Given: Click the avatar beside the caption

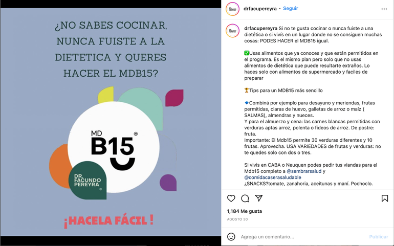Looking at the screenshot, I should pyautogui.click(x=232, y=31).
